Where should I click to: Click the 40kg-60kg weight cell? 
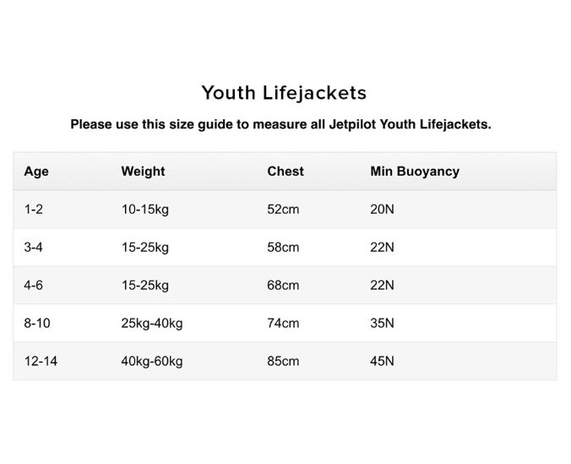[152, 362]
